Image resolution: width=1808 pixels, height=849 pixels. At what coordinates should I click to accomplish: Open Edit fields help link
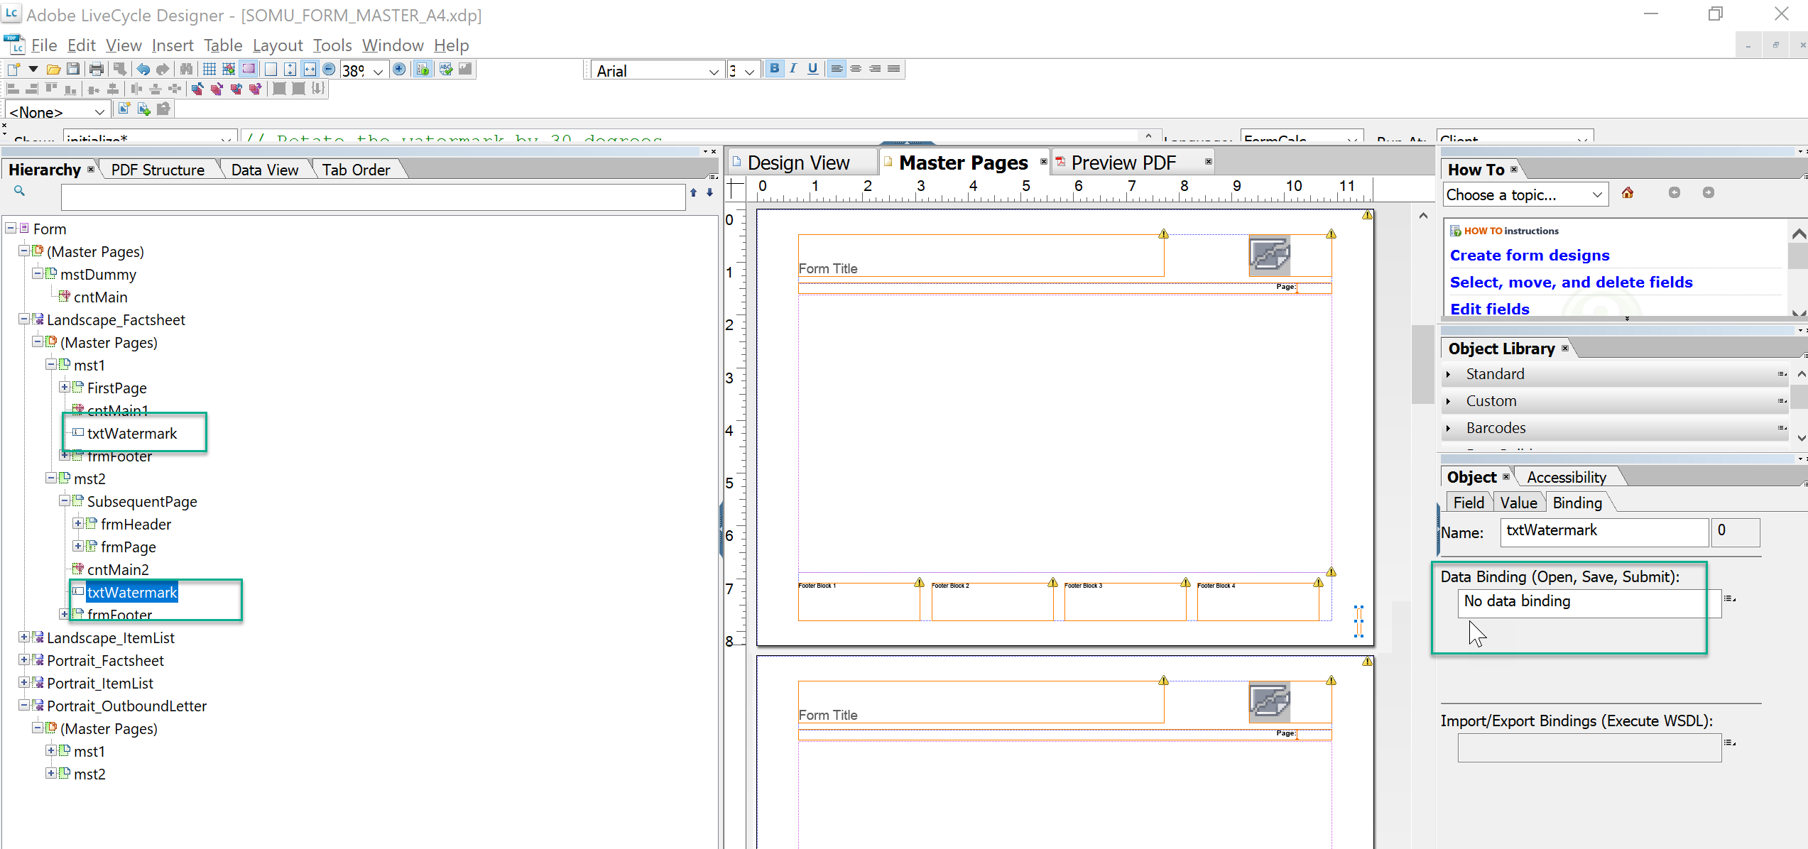click(1490, 310)
